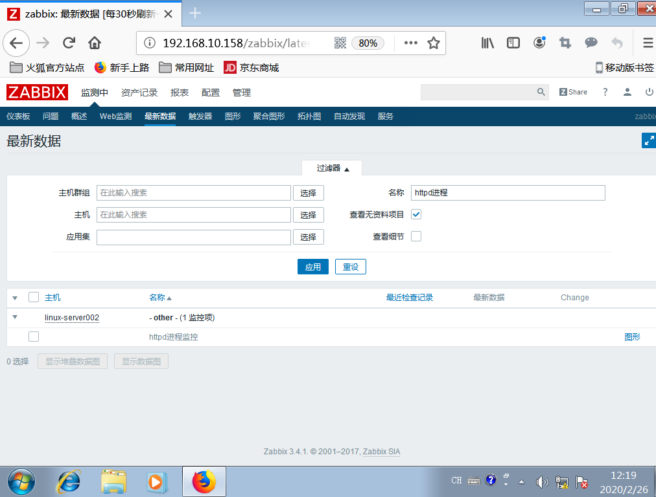Open 常用网址 bookmark folder
Screen dimensions: 656x497
pos(186,68)
